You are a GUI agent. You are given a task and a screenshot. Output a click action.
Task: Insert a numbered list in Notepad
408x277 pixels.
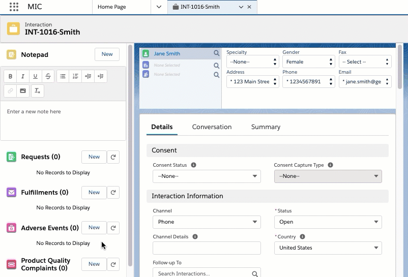point(75,76)
